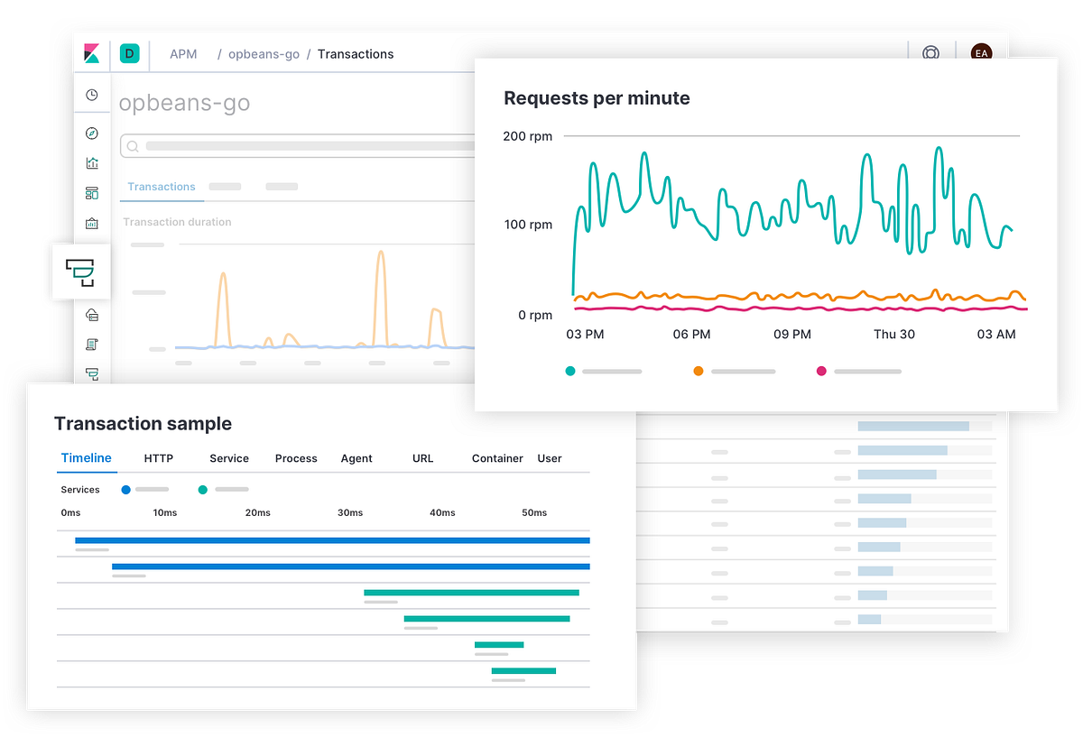The height and width of the screenshot is (737, 1083).
Task: Select the Container tab in Transaction sample
Action: click(496, 458)
